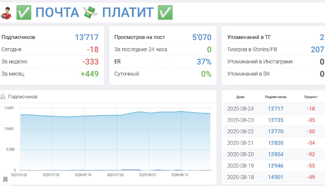Click the 2020-07-16 chart axis label

click(x=83, y=175)
